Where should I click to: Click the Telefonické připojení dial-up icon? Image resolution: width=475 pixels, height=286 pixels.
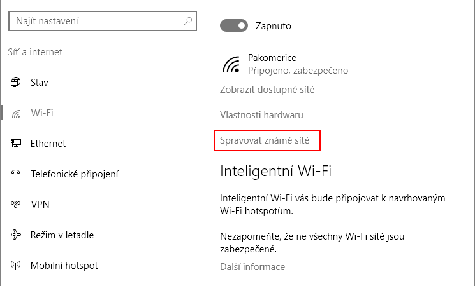tap(15, 174)
